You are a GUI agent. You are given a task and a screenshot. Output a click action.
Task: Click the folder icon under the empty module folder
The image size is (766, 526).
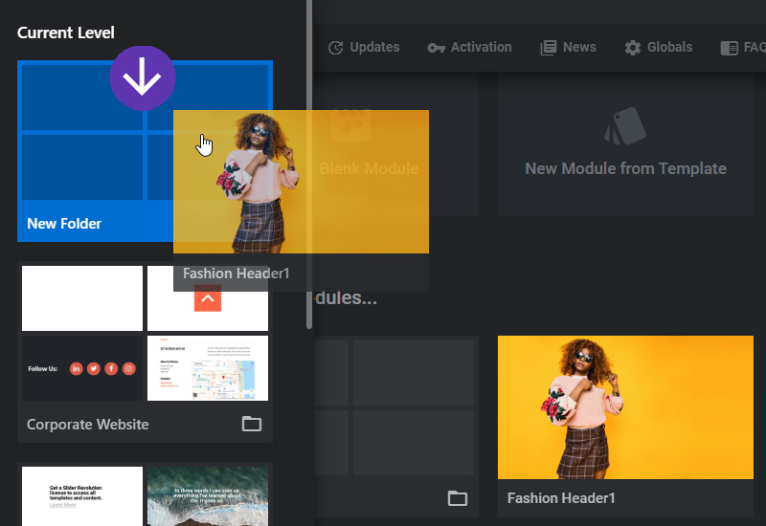pyautogui.click(x=458, y=498)
